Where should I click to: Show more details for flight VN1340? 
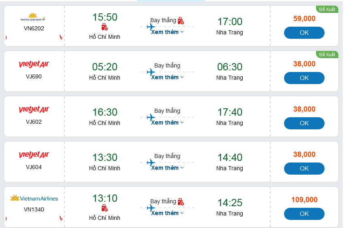(x=167, y=213)
